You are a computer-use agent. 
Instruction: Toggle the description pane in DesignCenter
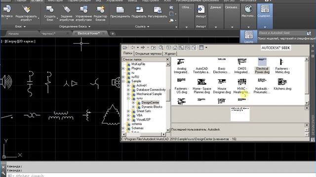tap(194, 48)
